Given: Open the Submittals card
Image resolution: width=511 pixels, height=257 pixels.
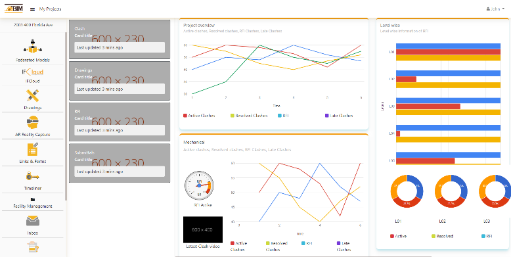Looking at the screenshot, I should (x=120, y=163).
